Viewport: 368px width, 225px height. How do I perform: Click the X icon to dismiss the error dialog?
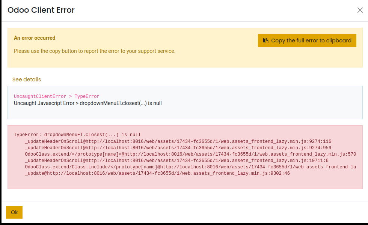(360, 10)
